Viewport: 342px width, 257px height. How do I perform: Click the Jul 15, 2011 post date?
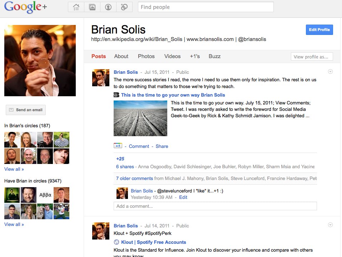(x=157, y=72)
